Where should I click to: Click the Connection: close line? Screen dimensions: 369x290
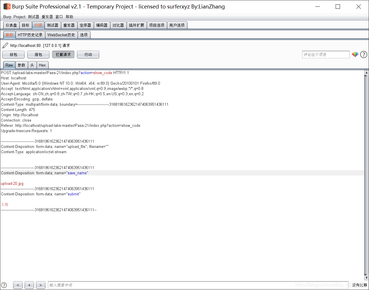pyautogui.click(x=16, y=120)
